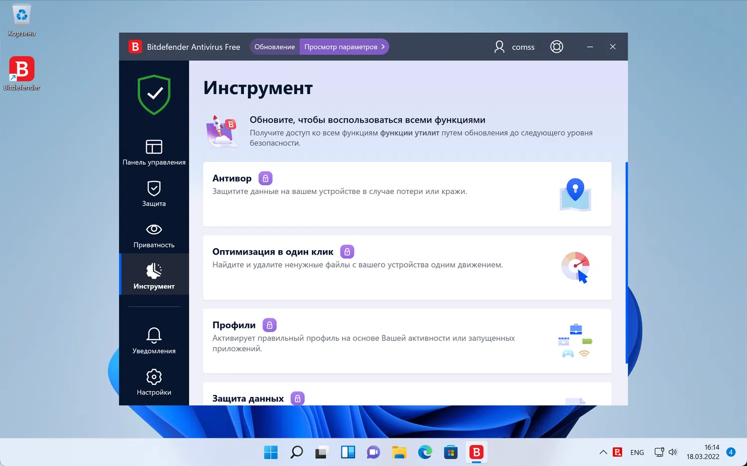Select the Защита данных card title
This screenshot has height=466, width=747.
pyautogui.click(x=248, y=398)
